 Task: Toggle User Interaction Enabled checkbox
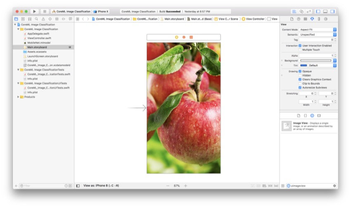300,46
